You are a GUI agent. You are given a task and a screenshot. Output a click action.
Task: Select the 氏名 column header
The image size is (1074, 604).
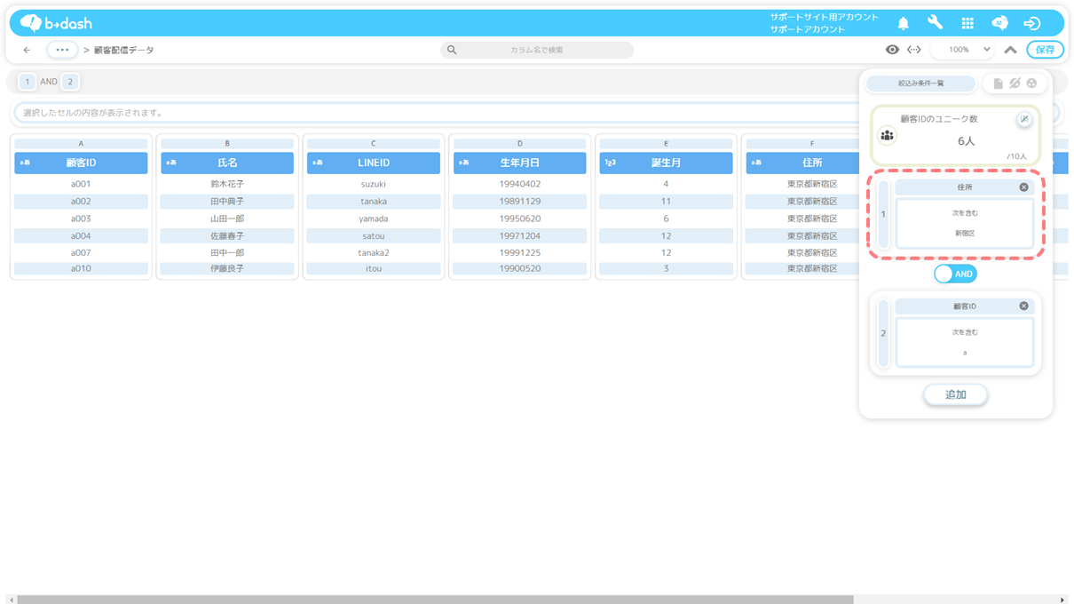pos(227,163)
